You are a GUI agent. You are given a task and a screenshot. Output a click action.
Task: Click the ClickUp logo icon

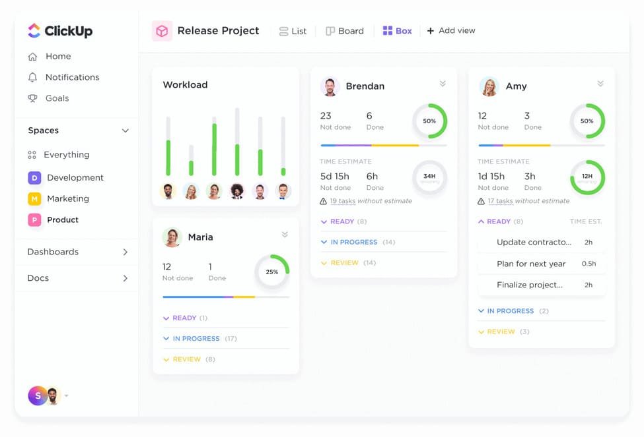pos(34,31)
